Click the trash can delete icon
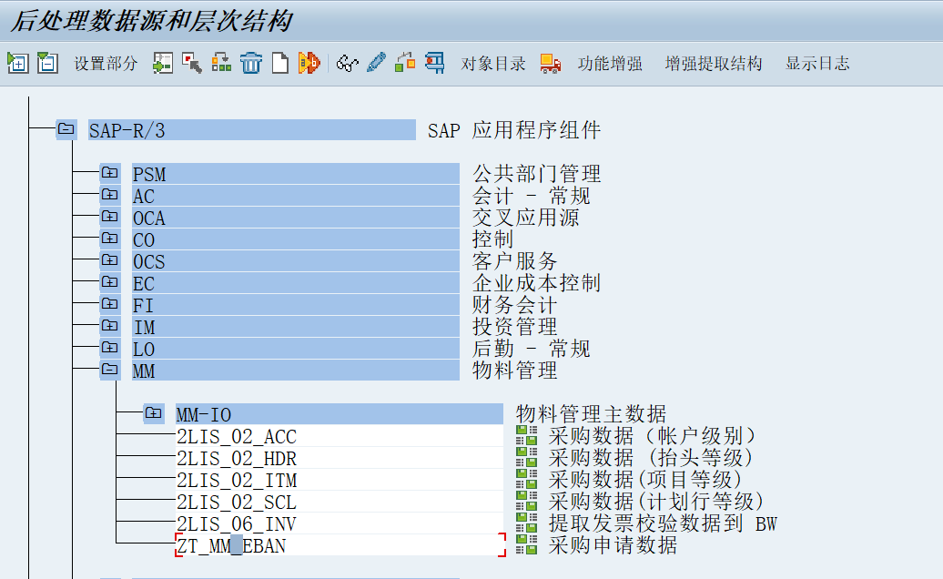Viewport: 943px width, 579px height. pos(251,63)
